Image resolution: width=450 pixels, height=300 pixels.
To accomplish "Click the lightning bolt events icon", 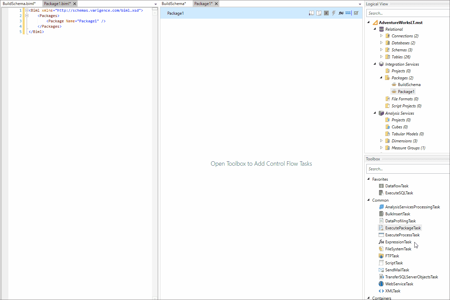I will point(333,13).
